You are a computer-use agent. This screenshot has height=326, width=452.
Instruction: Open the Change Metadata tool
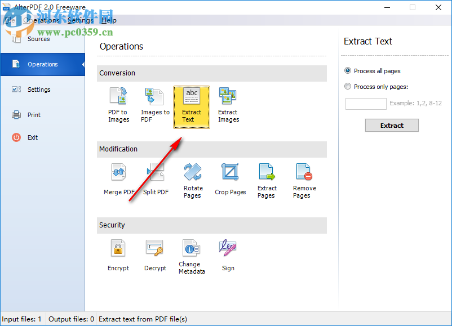pos(192,257)
